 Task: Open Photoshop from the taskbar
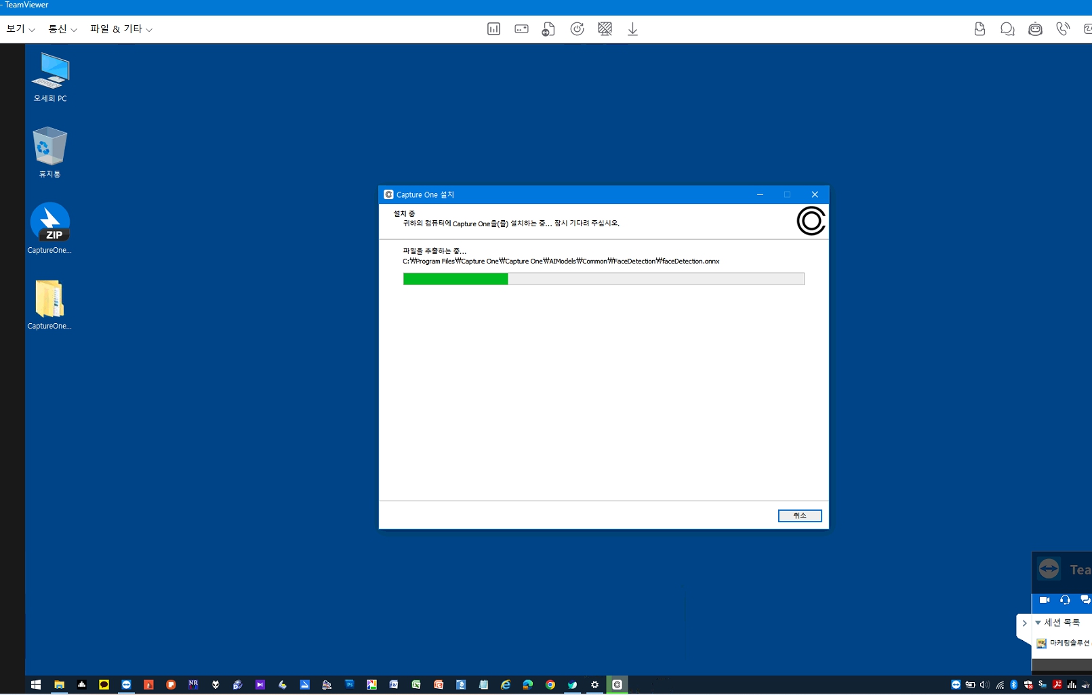349,685
